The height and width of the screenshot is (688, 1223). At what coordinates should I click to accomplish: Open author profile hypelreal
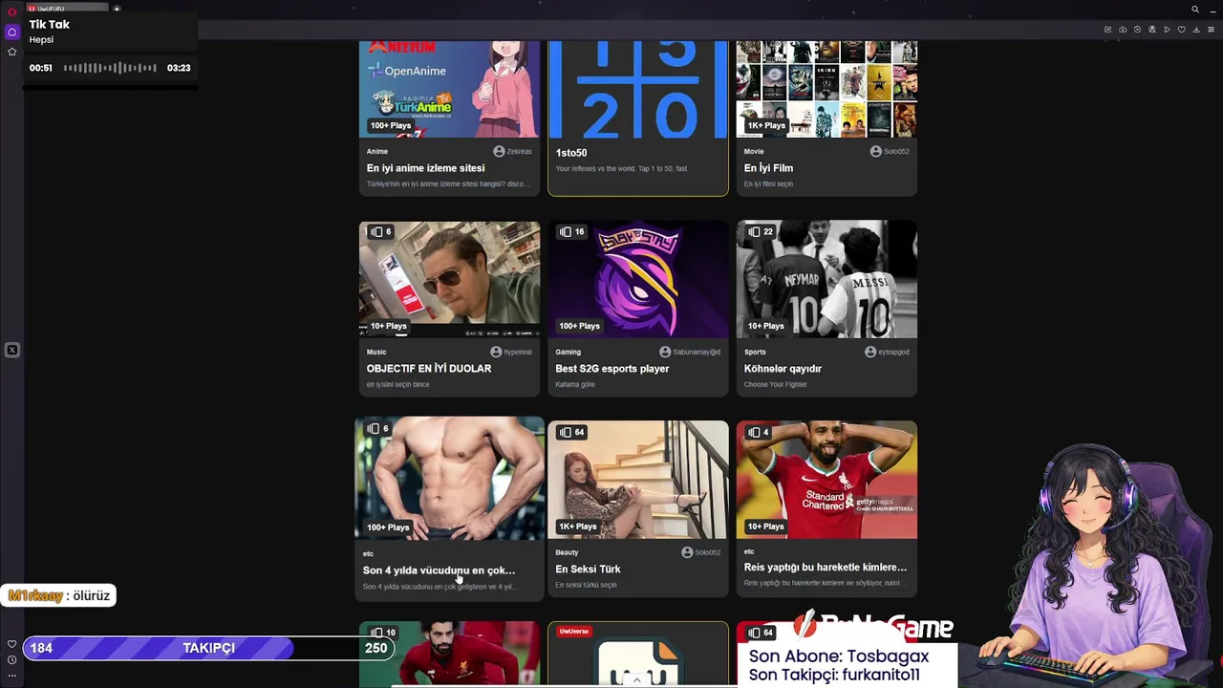tap(511, 352)
